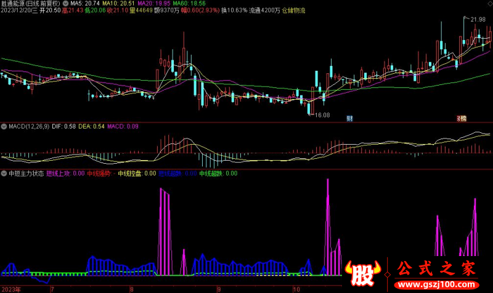Click the DIF: 0.58 value
This screenshot has height=293, width=493.
click(64, 127)
